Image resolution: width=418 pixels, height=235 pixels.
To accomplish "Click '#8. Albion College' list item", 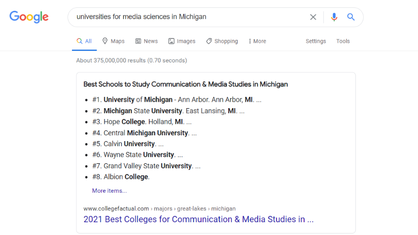I will coord(121,177).
